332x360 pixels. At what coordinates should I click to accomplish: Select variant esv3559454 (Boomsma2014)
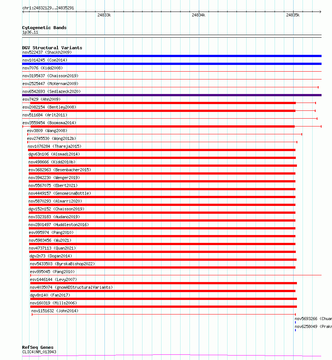[x=49, y=123]
